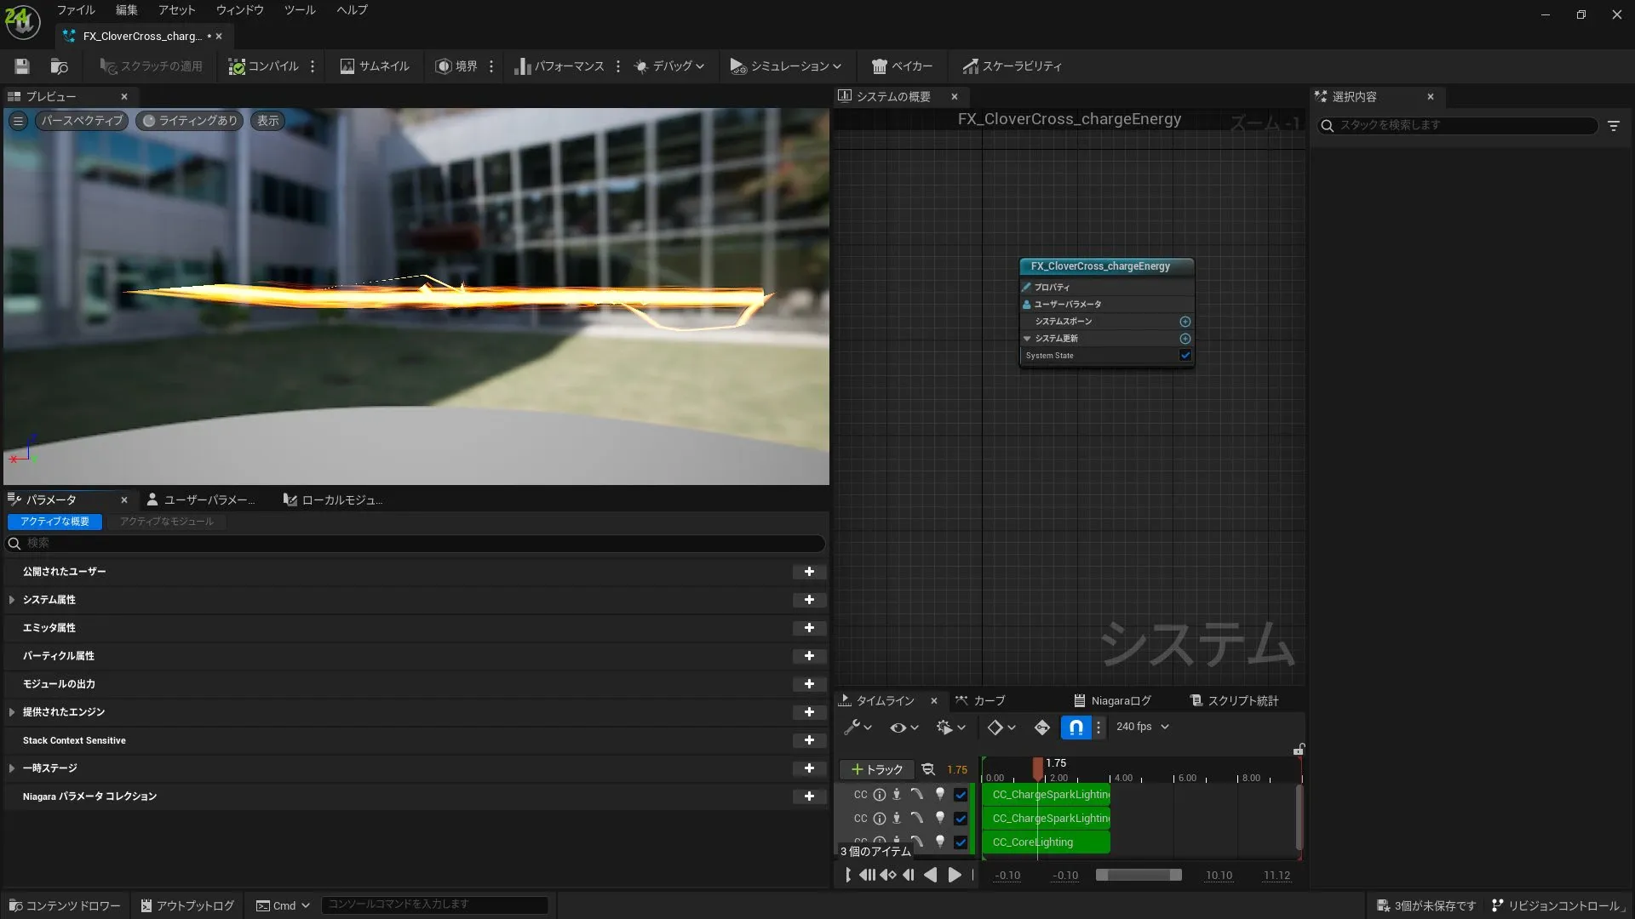This screenshot has height=919, width=1635.
Task: Click the browse-to-asset icon next to save
Action: pyautogui.click(x=59, y=66)
